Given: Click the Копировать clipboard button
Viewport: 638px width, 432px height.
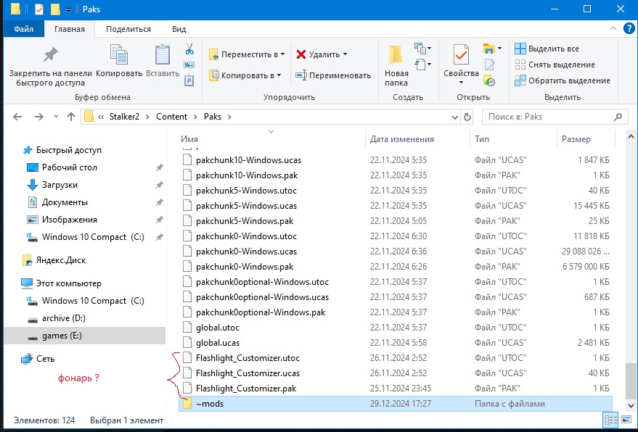Looking at the screenshot, I should (119, 61).
